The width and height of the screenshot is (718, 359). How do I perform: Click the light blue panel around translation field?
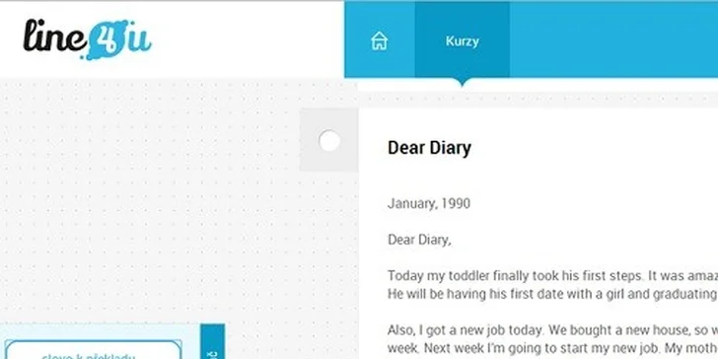(x=101, y=341)
